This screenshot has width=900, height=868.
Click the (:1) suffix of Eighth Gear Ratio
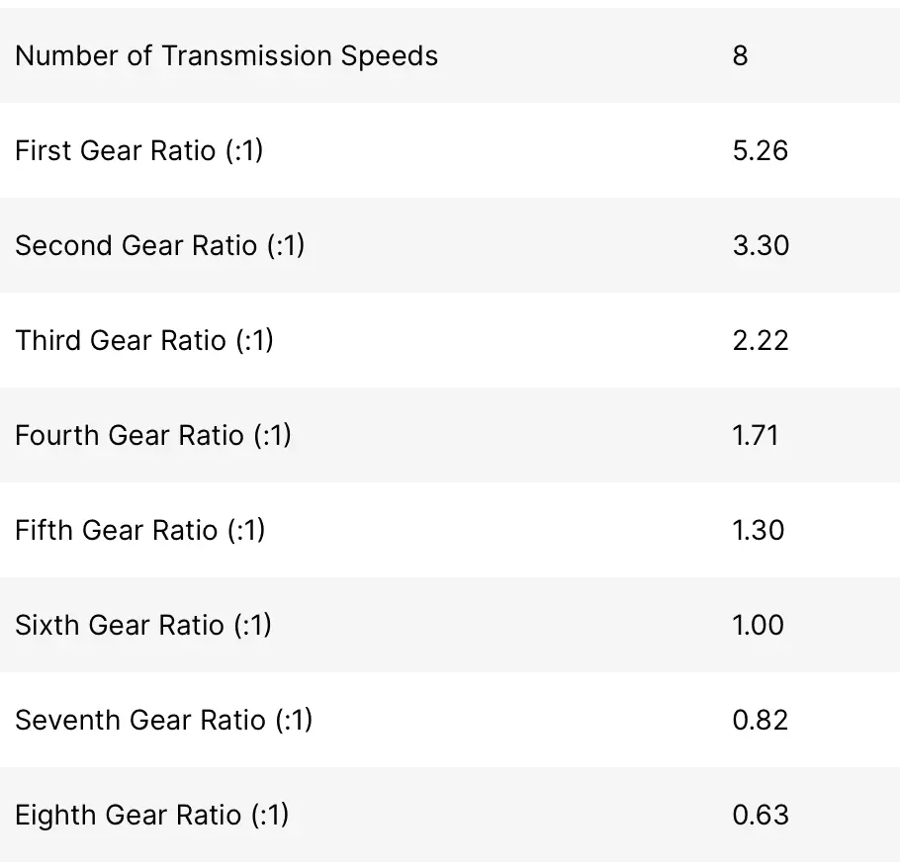[x=270, y=815]
